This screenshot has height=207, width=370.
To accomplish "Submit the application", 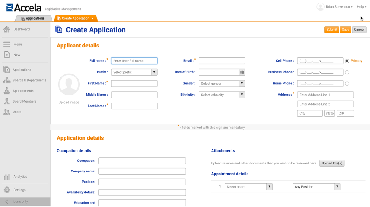I will pos(332,30).
